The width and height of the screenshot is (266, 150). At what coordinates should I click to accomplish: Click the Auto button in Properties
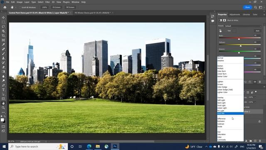(257, 31)
